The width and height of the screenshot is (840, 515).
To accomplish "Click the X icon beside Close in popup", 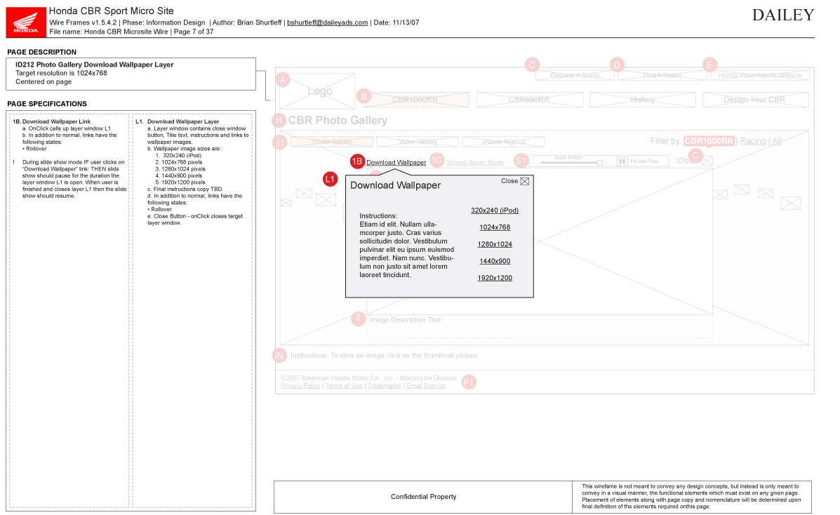I will click(524, 181).
